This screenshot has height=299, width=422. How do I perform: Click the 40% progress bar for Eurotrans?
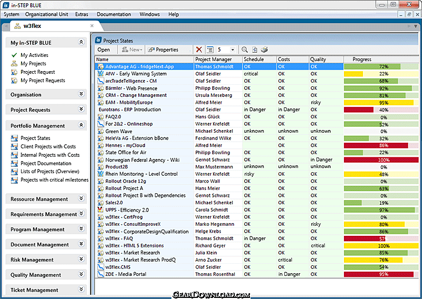coord(381,109)
